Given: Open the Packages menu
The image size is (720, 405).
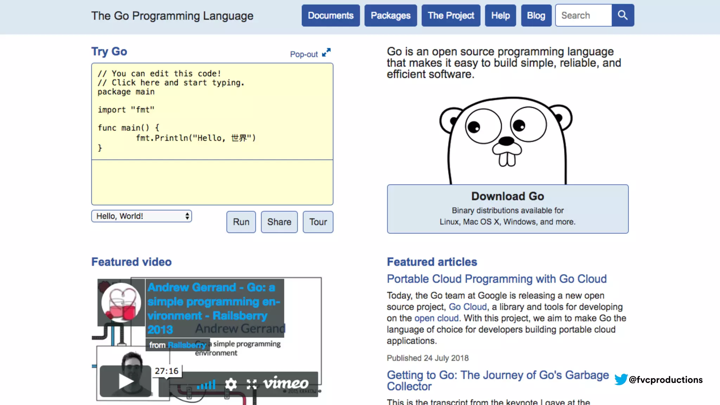Looking at the screenshot, I should [x=390, y=15].
